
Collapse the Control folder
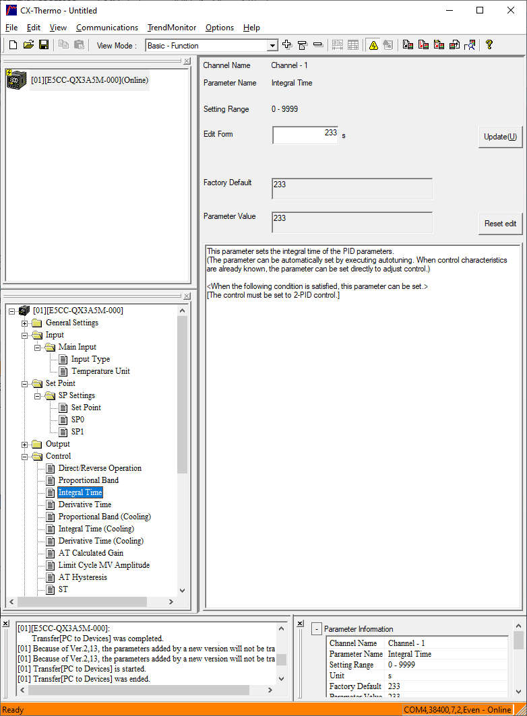(x=25, y=457)
